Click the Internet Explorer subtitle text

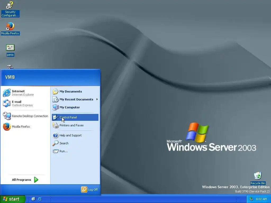pos(23,95)
